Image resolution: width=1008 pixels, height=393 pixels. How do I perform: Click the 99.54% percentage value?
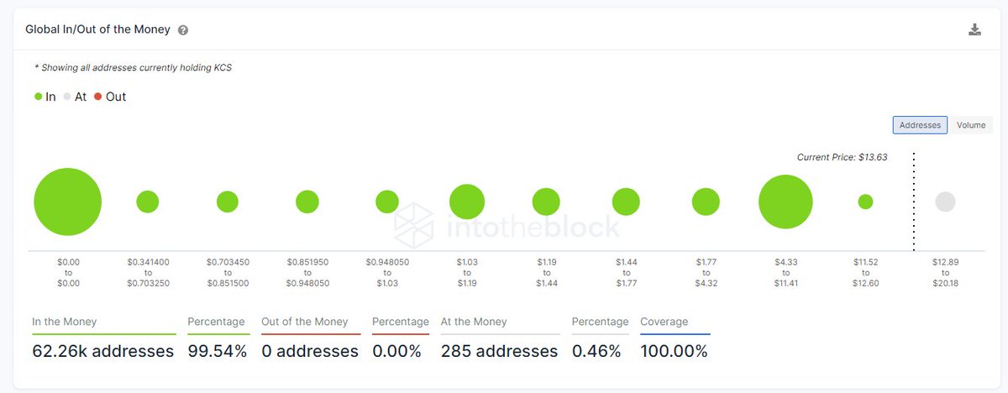click(218, 351)
